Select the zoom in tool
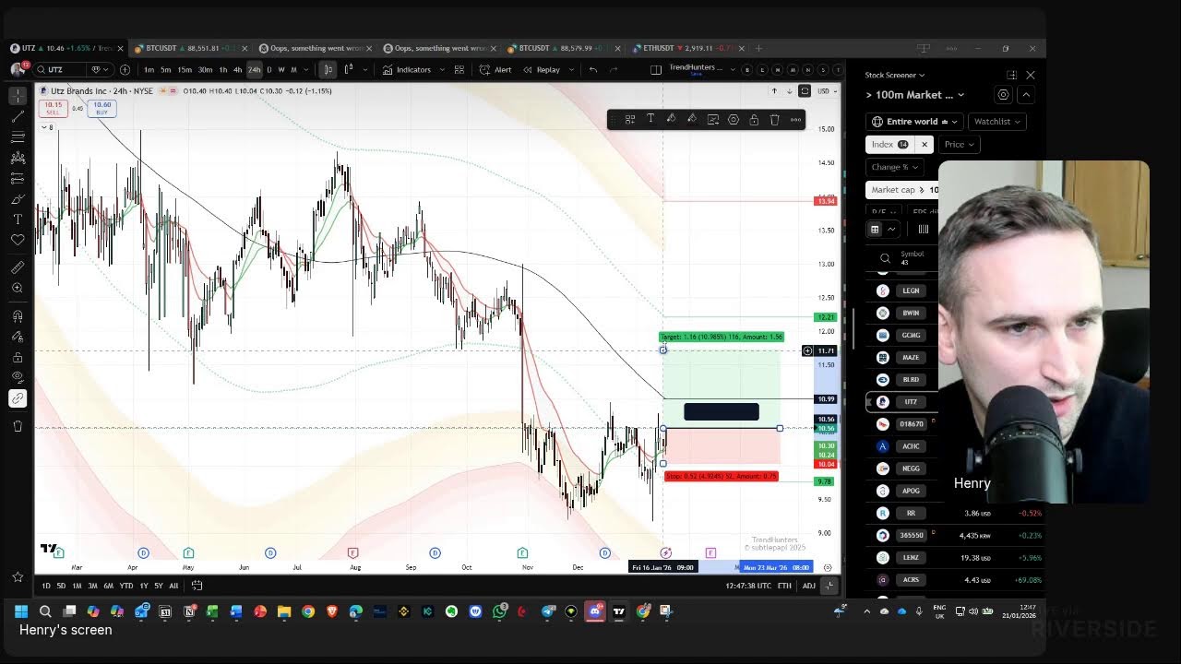1181x664 pixels. click(18, 288)
